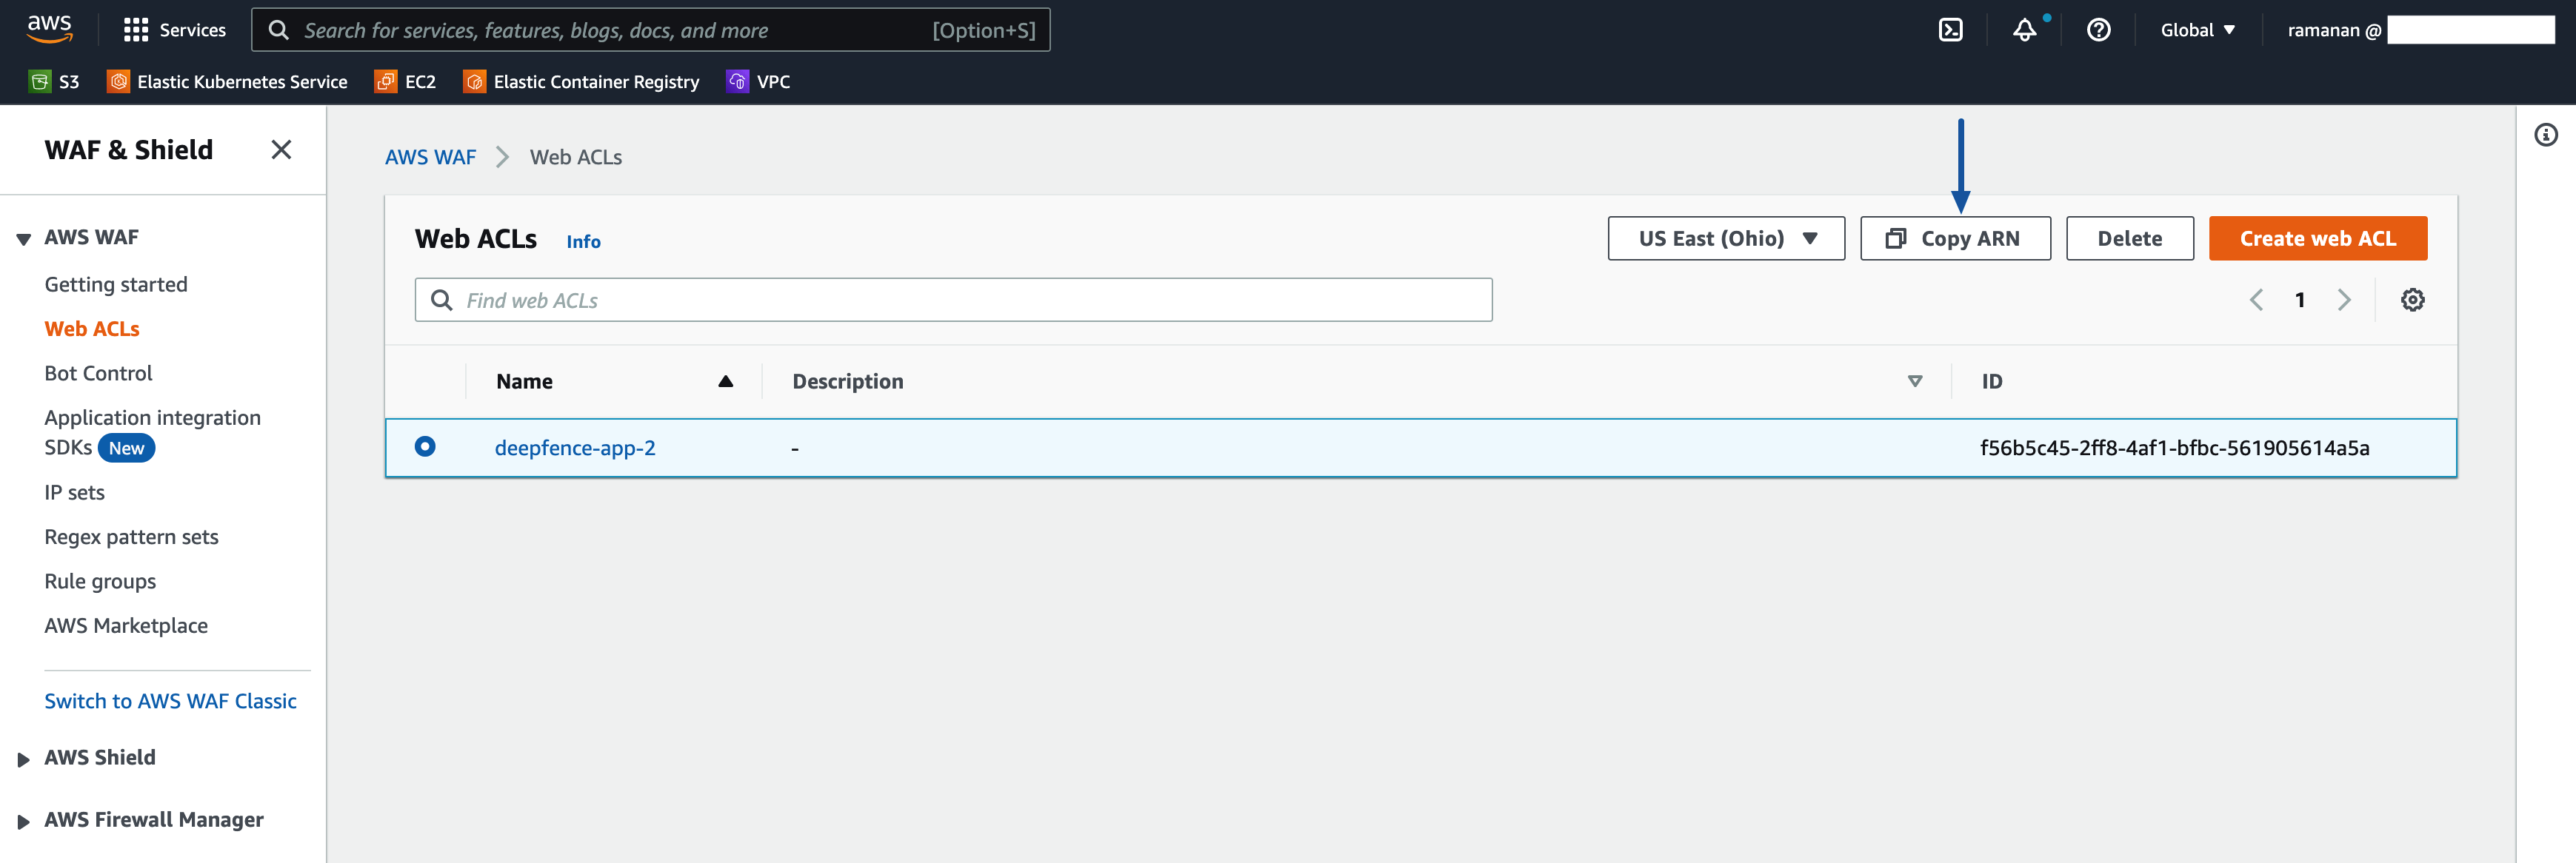Open Application integration SDKs

pyautogui.click(x=152, y=432)
